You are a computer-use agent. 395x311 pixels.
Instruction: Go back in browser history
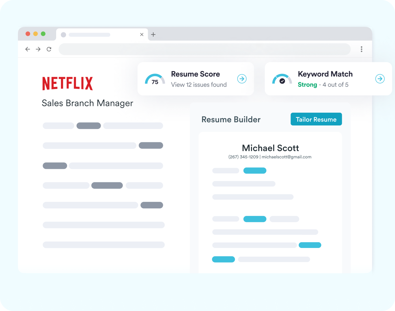pos(28,49)
